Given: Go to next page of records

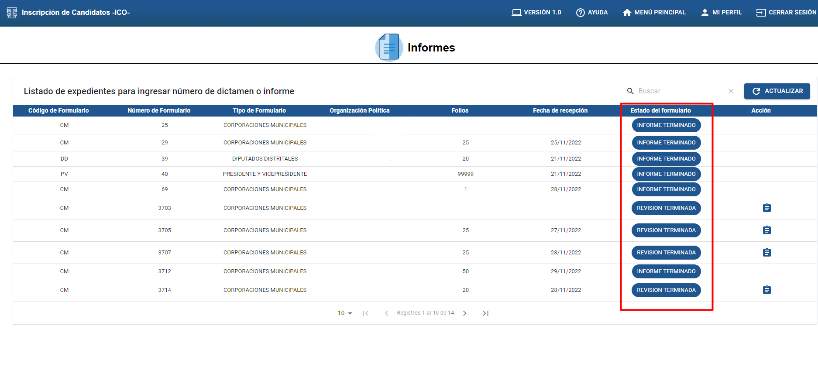Looking at the screenshot, I should (x=465, y=313).
